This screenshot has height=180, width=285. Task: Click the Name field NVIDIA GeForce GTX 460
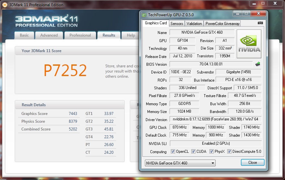(202, 32)
